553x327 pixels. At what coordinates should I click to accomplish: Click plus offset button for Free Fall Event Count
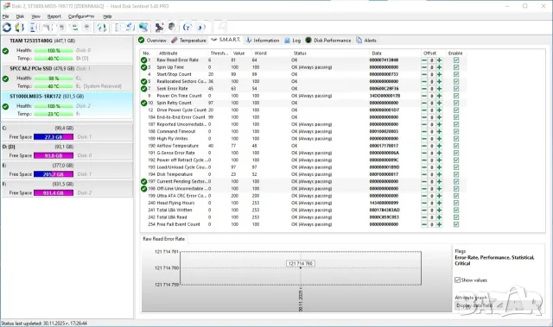(x=439, y=224)
